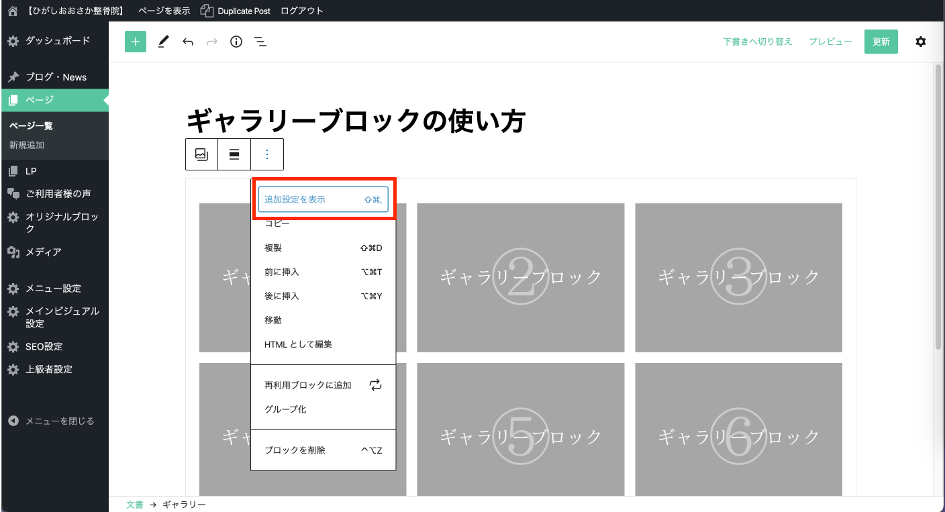Open 'Duplicate Post' in admin bar
945x512 pixels.
235,11
